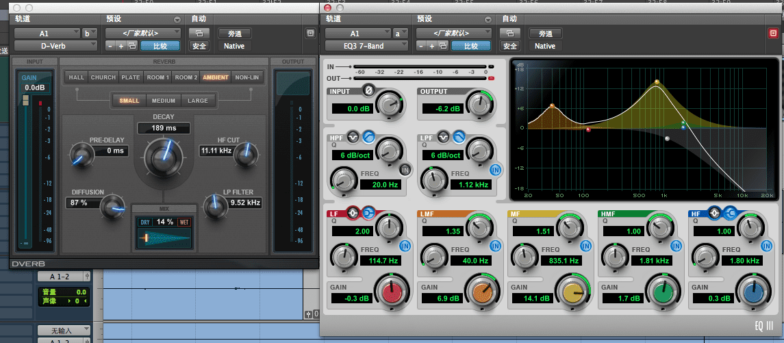This screenshot has height=343, width=784.
Task: Enable the HPF band IN button
Action: 405,170
